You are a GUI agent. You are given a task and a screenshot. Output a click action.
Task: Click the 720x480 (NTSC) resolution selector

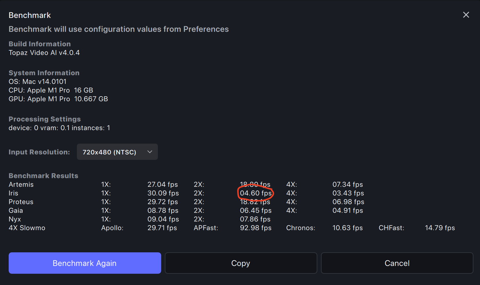pyautogui.click(x=109, y=152)
